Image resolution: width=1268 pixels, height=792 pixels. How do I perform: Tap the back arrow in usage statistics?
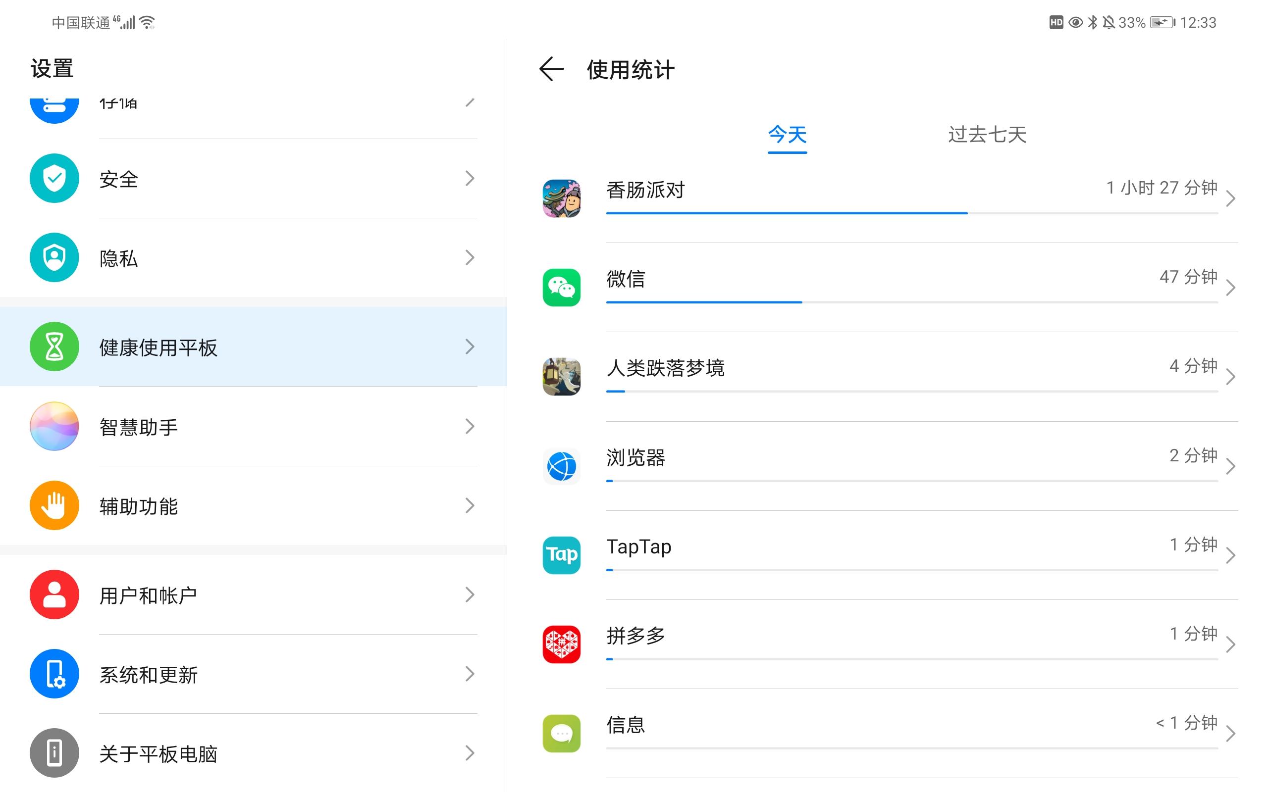[x=551, y=69]
